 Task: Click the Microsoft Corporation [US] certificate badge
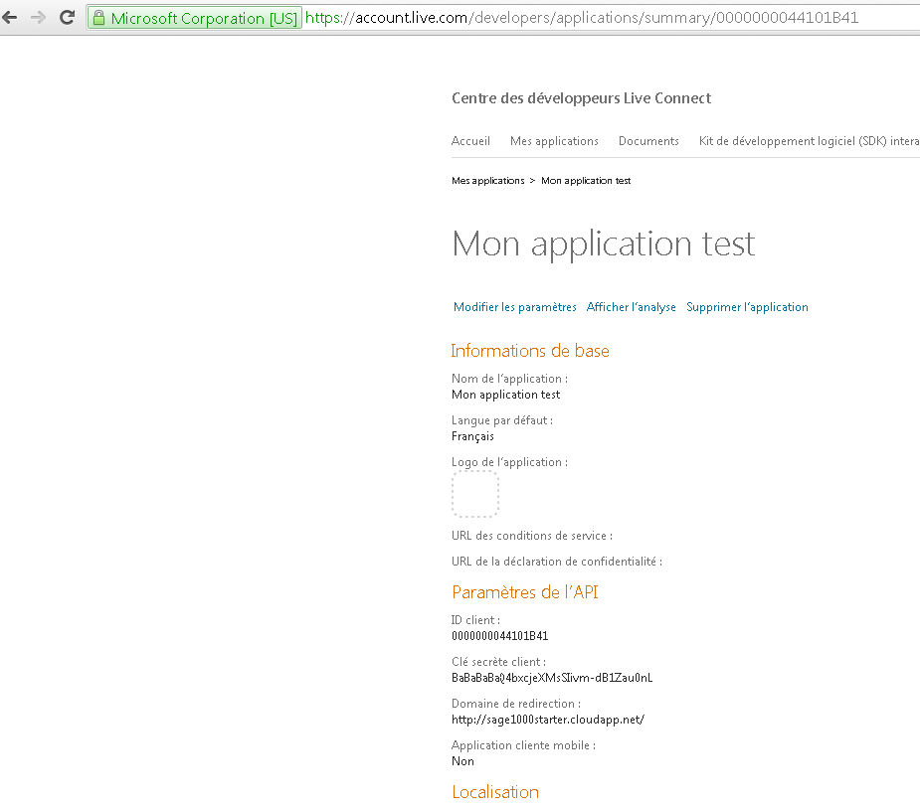tap(195, 18)
